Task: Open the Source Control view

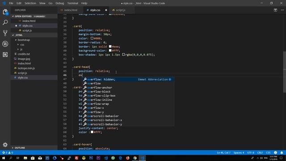Action: coord(5,33)
